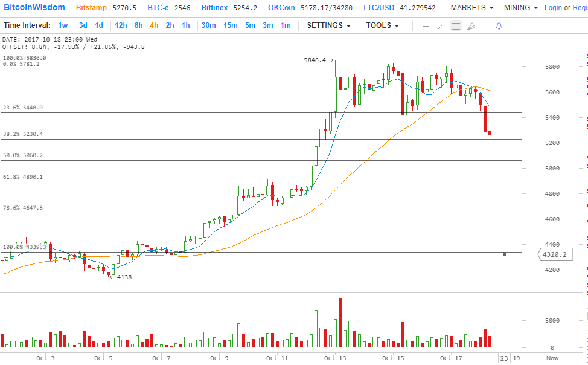Set time interval to 15m
This screenshot has width=588, height=365.
pos(230,25)
